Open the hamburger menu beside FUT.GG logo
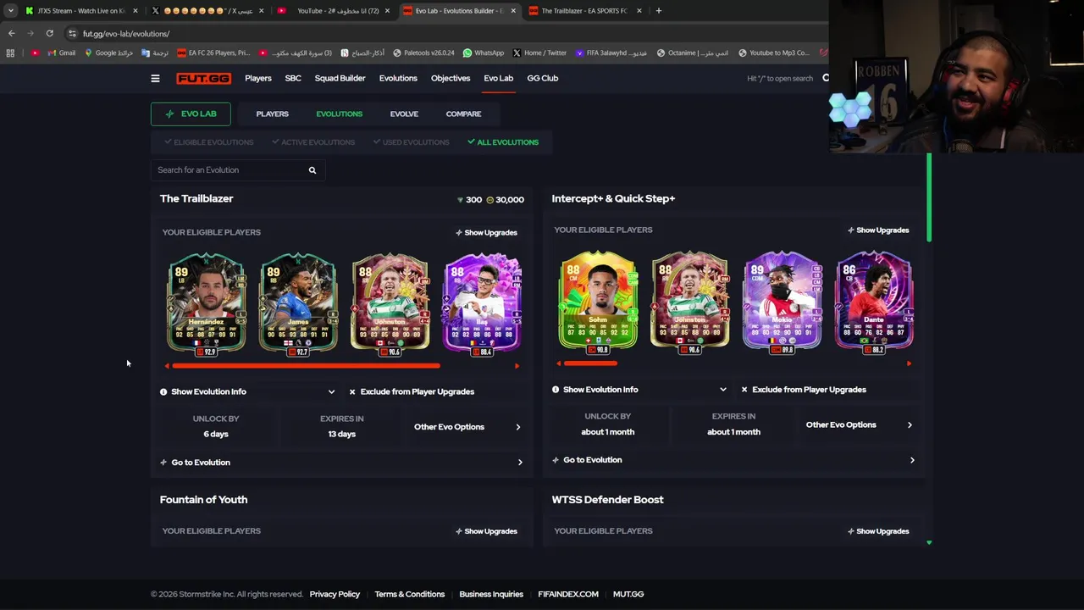Image resolution: width=1084 pixels, height=610 pixels. click(x=155, y=78)
